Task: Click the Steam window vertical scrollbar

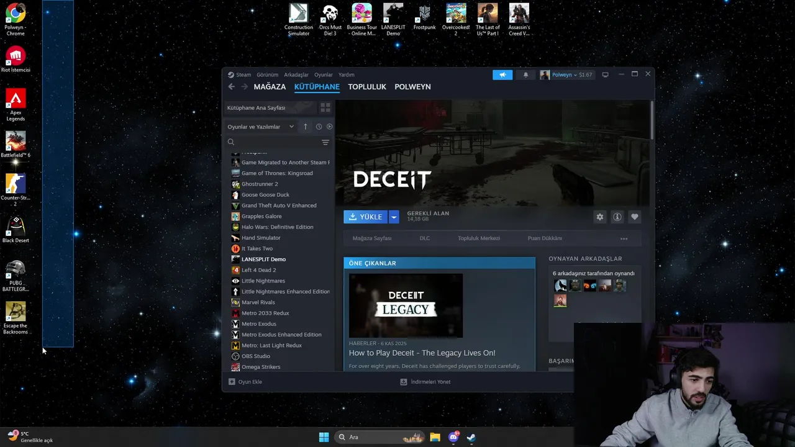Action: pos(652,121)
